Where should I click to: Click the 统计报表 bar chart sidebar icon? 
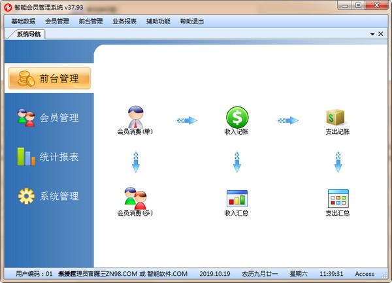[x=26, y=156]
